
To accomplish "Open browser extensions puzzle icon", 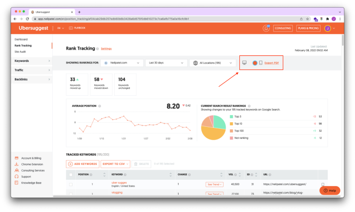I will click(328, 19).
